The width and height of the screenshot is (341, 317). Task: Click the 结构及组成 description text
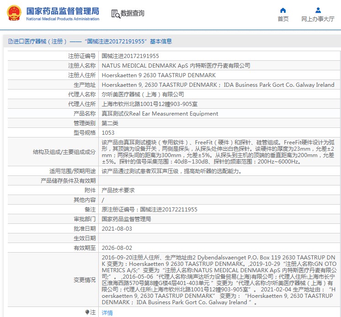218,152
